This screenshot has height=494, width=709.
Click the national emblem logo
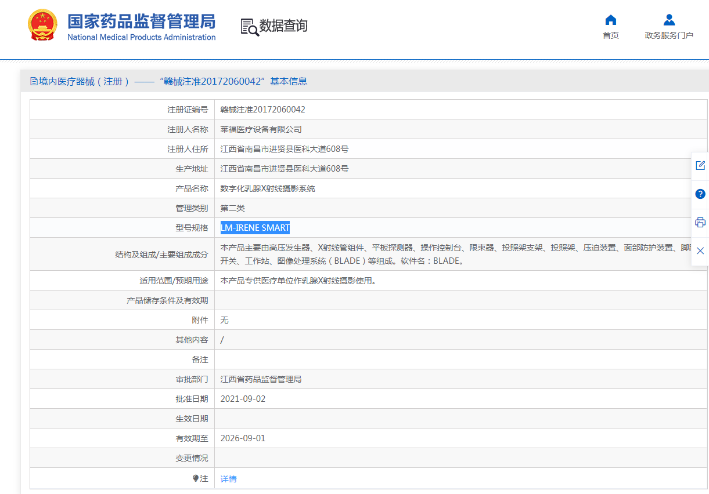[x=42, y=26]
